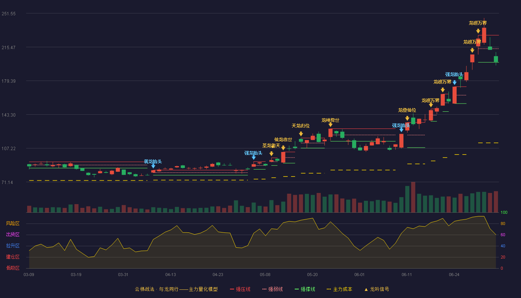This screenshot has height=298, width=521.
Task: Click the 179.39 price axis label
Action: coord(9,81)
